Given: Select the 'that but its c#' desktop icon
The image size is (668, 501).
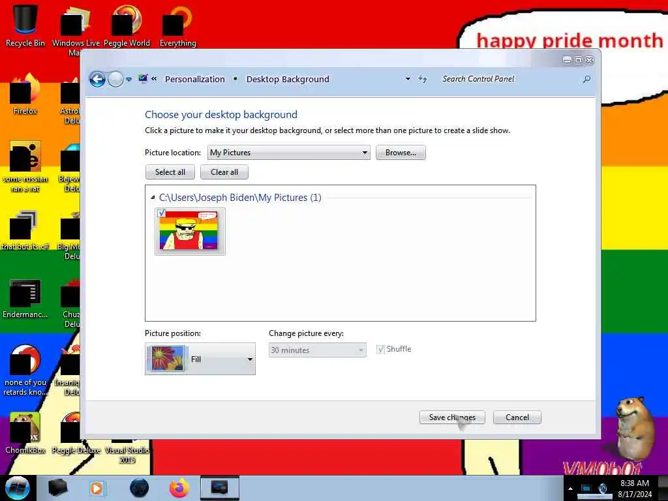Looking at the screenshot, I should click(25, 230).
